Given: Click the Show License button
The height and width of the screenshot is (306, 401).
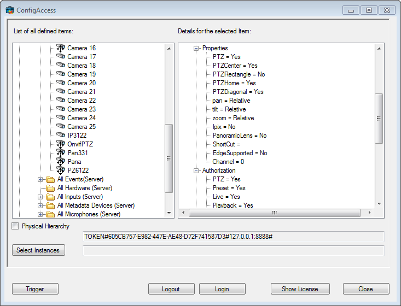Looking at the screenshot, I should point(298,289).
